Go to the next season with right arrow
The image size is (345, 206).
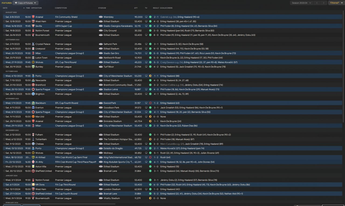pos(324,3)
